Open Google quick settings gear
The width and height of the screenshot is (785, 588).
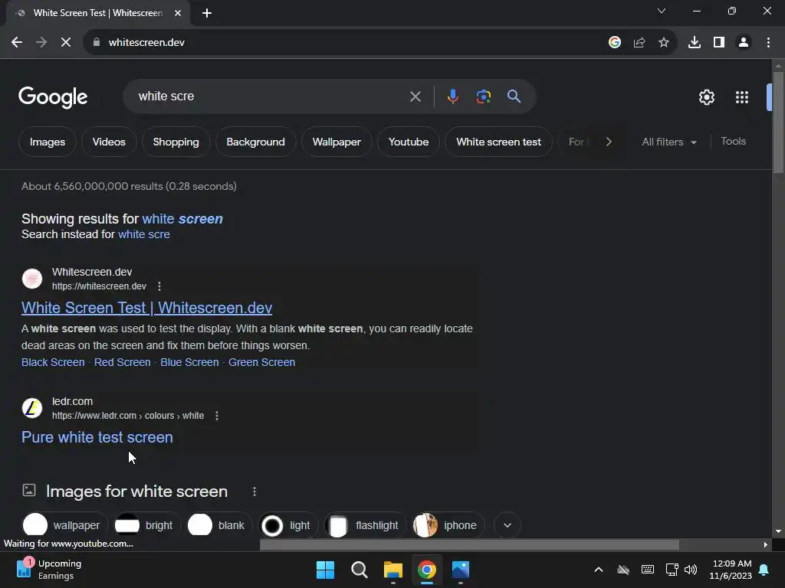pos(706,97)
